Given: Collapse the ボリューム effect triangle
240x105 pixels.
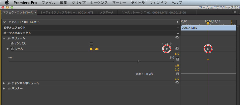Looking at the screenshot, I should pos(4,38).
